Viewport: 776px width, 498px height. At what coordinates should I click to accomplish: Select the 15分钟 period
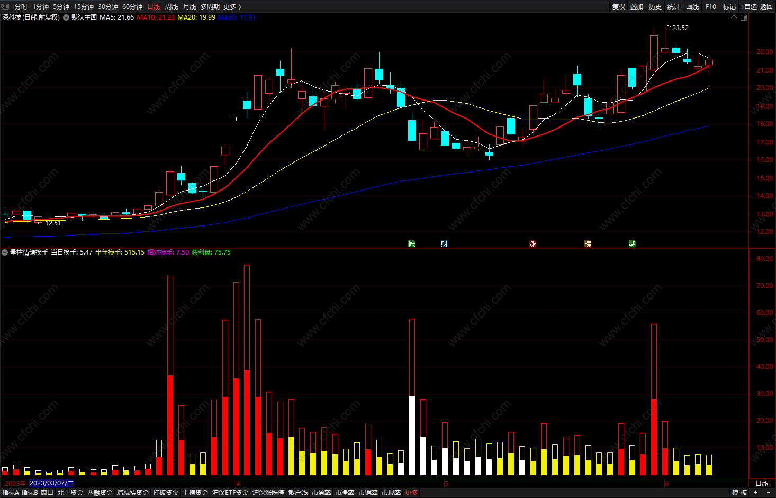tap(84, 6)
